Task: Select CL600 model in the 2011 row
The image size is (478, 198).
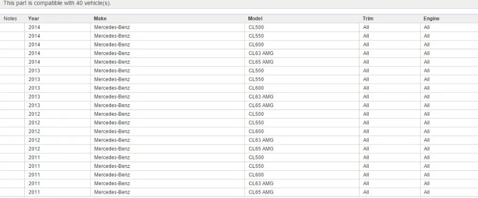Action: pyautogui.click(x=256, y=175)
